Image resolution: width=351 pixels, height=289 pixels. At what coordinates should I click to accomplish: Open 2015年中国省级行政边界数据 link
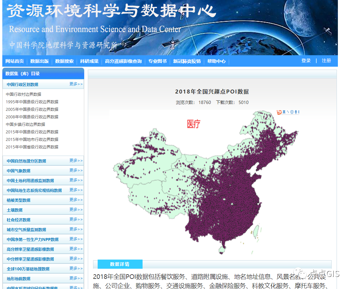pyautogui.click(x=32, y=147)
